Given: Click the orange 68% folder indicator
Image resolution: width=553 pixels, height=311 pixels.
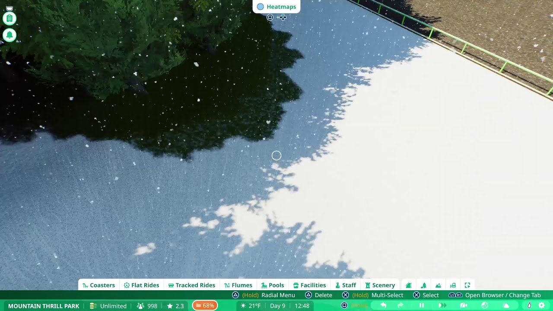Looking at the screenshot, I should tap(205, 305).
